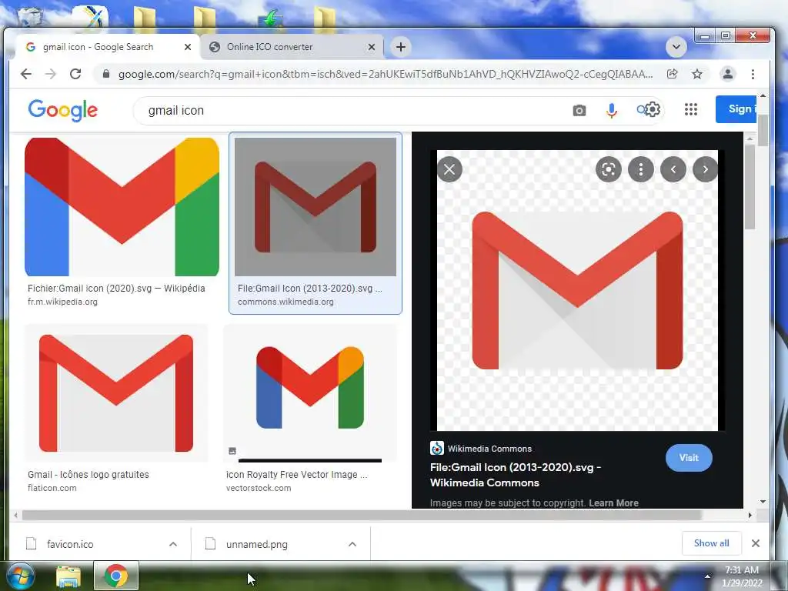The height and width of the screenshot is (591, 788).
Task: Open Windows Explorer from the taskbar
Action: pyautogui.click(x=68, y=576)
